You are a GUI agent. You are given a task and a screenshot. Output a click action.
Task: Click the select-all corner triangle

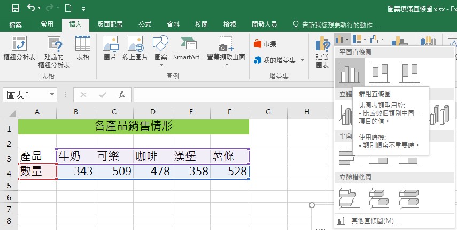click(x=12, y=112)
